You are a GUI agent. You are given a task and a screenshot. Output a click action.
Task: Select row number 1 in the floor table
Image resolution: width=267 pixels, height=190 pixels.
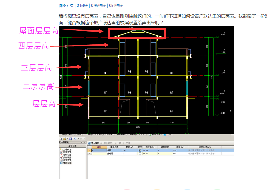point(89,151)
